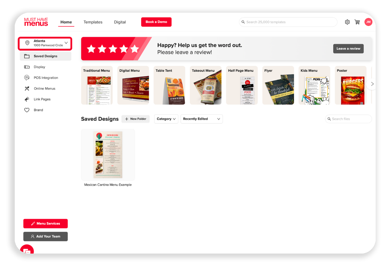Open Link Pages from sidebar
This screenshot has height=271, width=391.
click(42, 99)
